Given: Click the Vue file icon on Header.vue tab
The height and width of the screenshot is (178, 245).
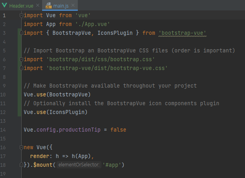Looking at the screenshot, I should (4, 5).
